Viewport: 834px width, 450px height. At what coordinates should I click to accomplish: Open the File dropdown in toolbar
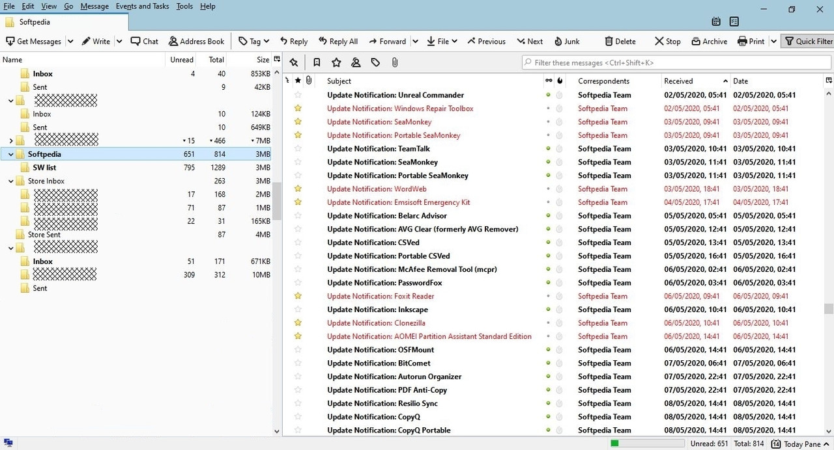tap(442, 41)
